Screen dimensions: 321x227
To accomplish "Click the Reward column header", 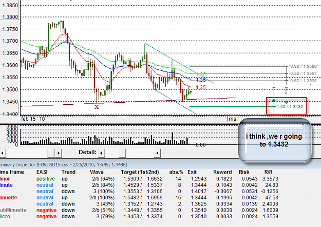I will pyautogui.click(x=222, y=172).
